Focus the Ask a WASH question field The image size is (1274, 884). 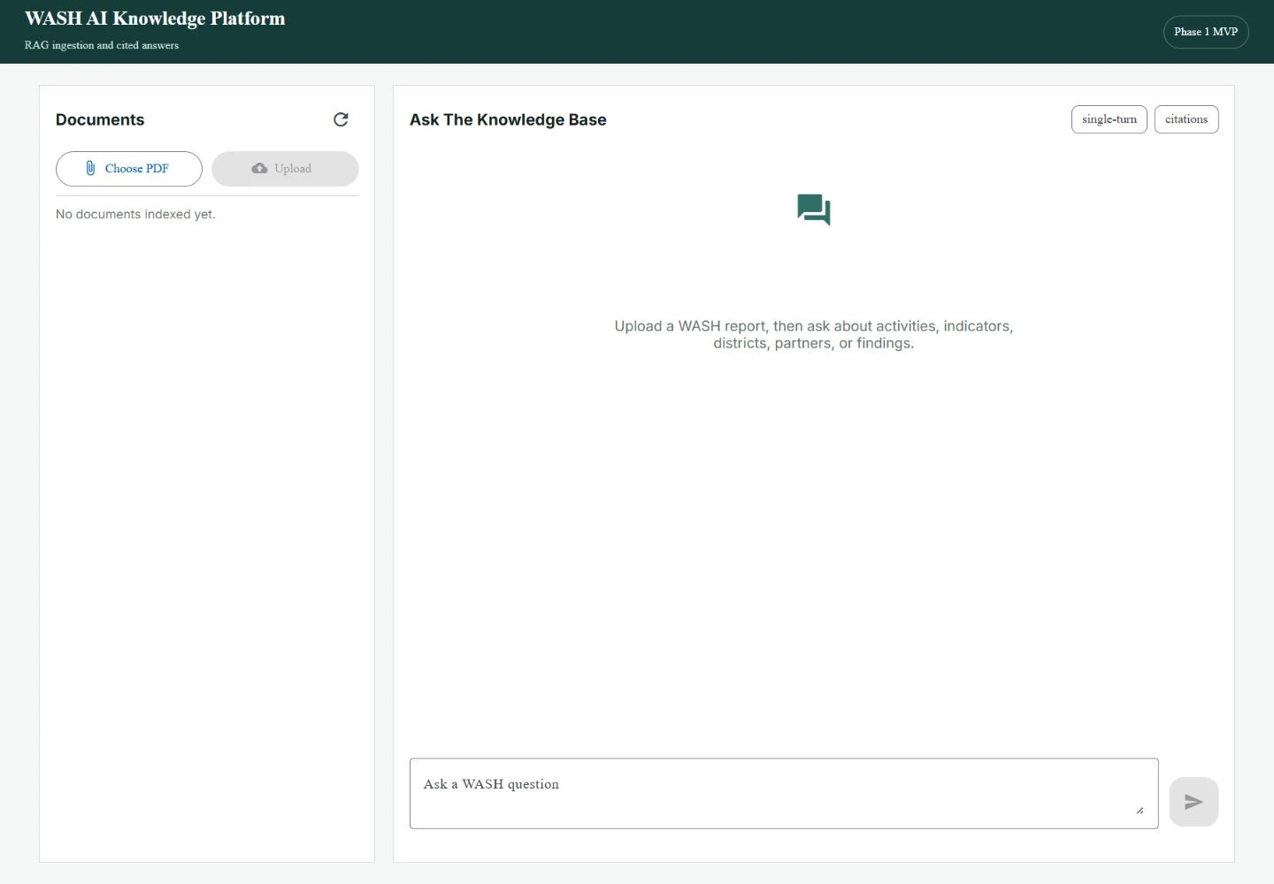(x=784, y=793)
